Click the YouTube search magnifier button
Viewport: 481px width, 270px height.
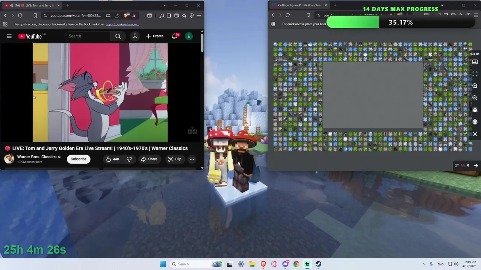(118, 36)
